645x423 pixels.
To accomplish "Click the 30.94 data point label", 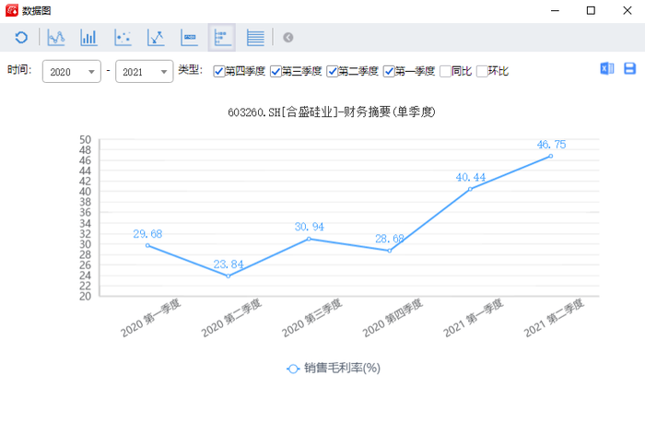I will [x=310, y=227].
